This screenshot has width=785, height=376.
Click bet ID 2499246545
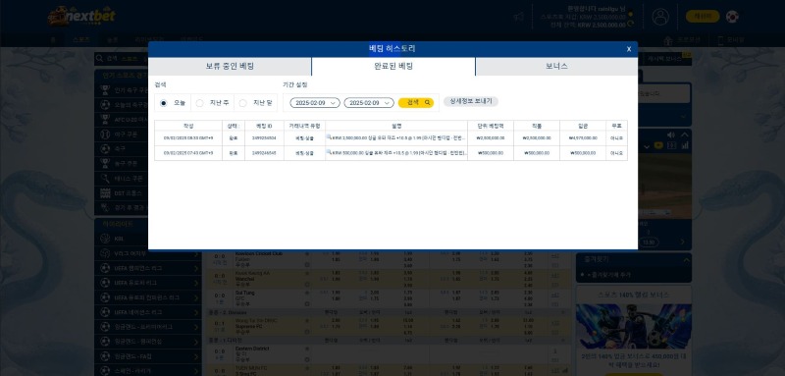264,153
